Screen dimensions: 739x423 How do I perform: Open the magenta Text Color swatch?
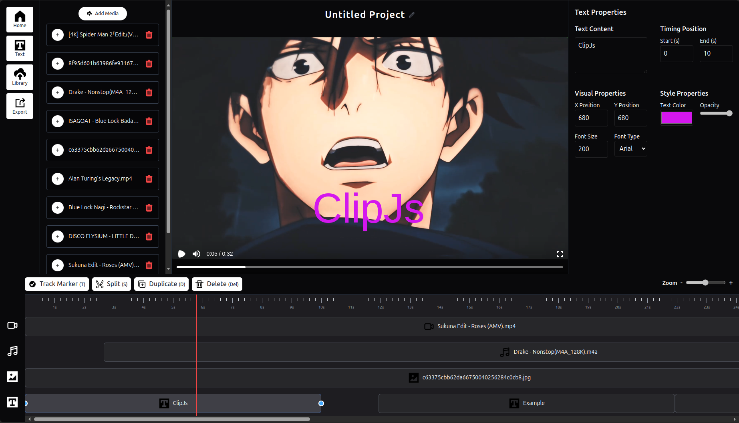[676, 118]
